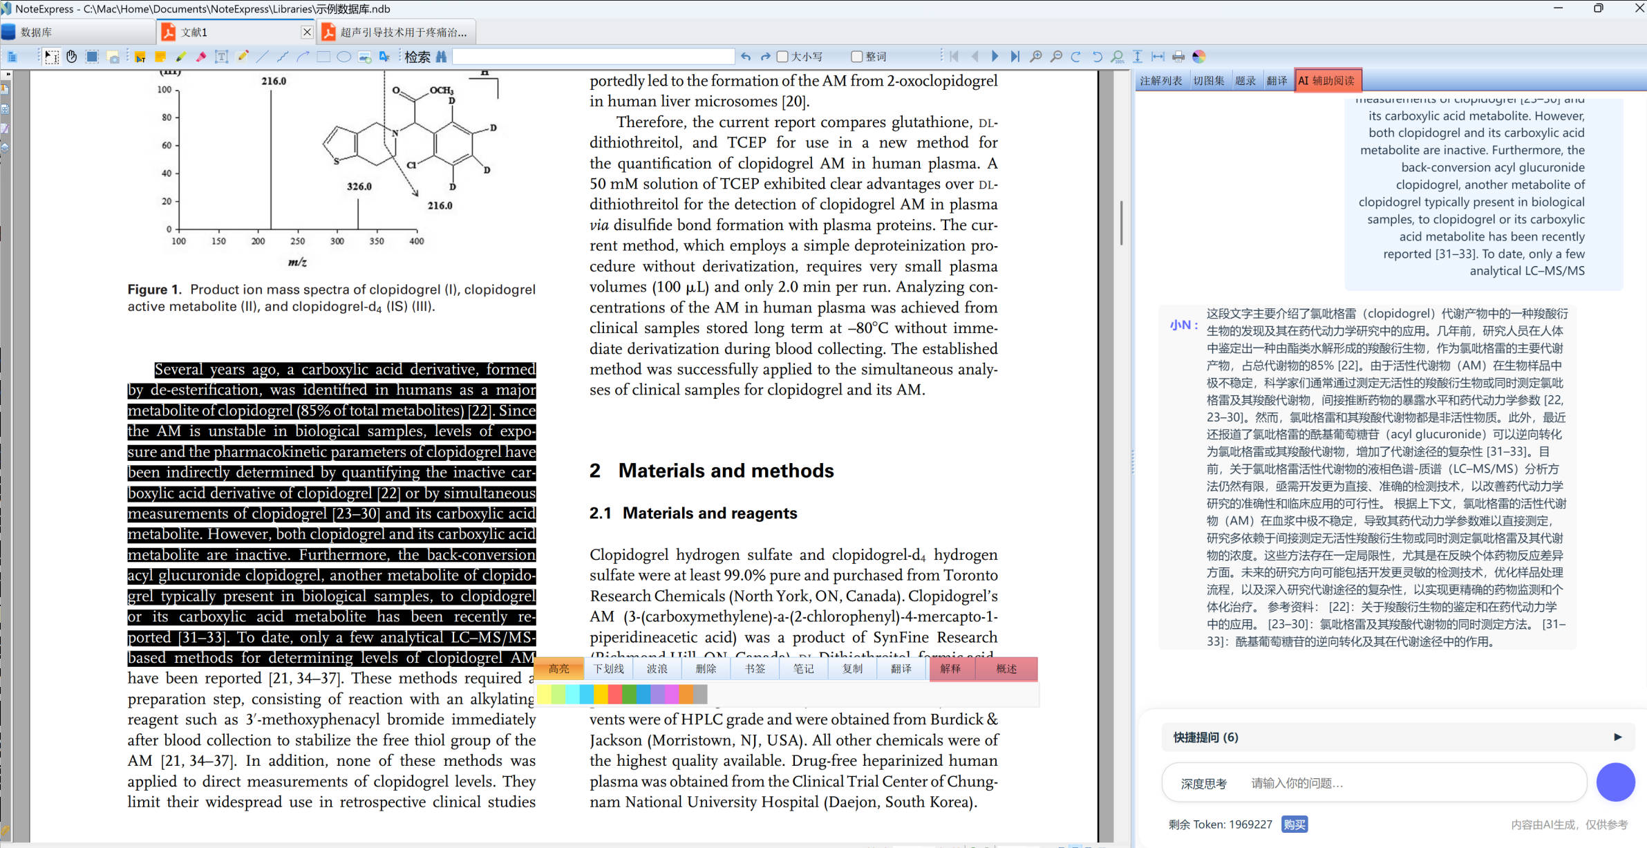Image resolution: width=1647 pixels, height=848 pixels.
Task: Go to the last page
Action: (x=1015, y=57)
